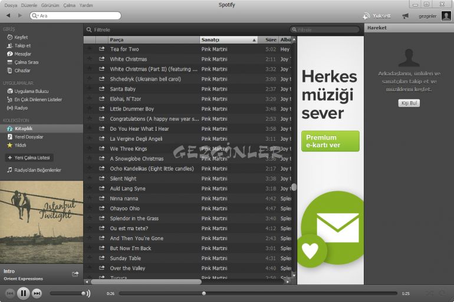Click Premium e-kartı ver green button
The image size is (454, 302).
(330, 141)
